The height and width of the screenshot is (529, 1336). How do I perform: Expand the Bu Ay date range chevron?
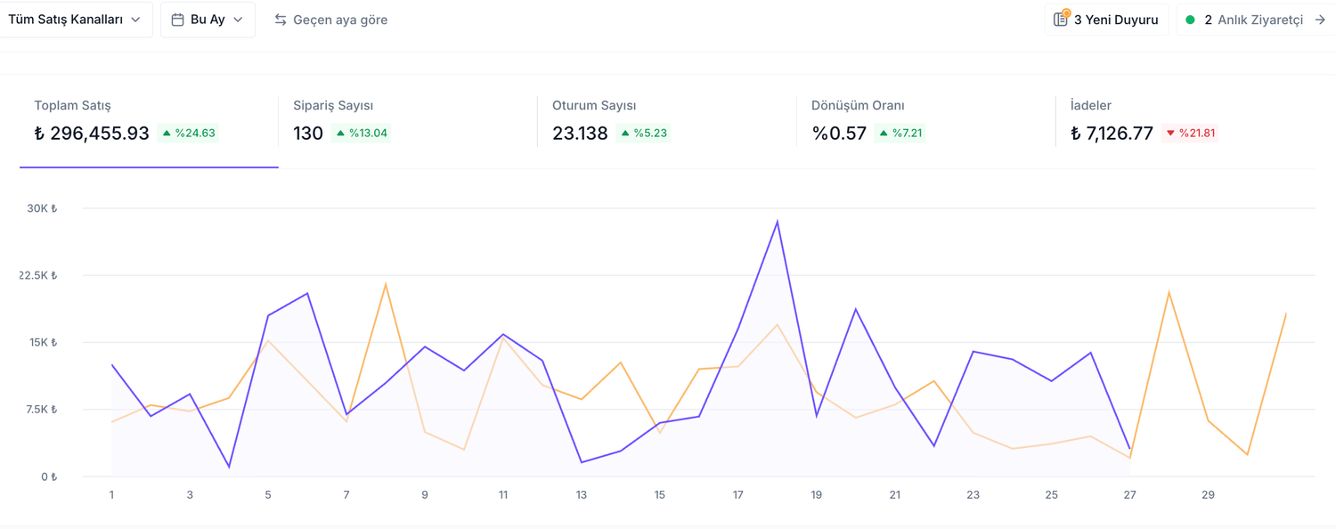click(238, 20)
